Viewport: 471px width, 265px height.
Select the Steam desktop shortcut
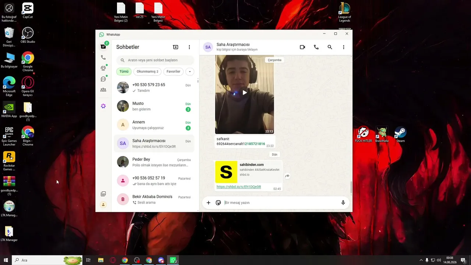(x=400, y=135)
